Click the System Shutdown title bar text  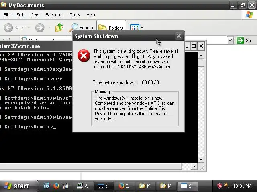(x=96, y=36)
